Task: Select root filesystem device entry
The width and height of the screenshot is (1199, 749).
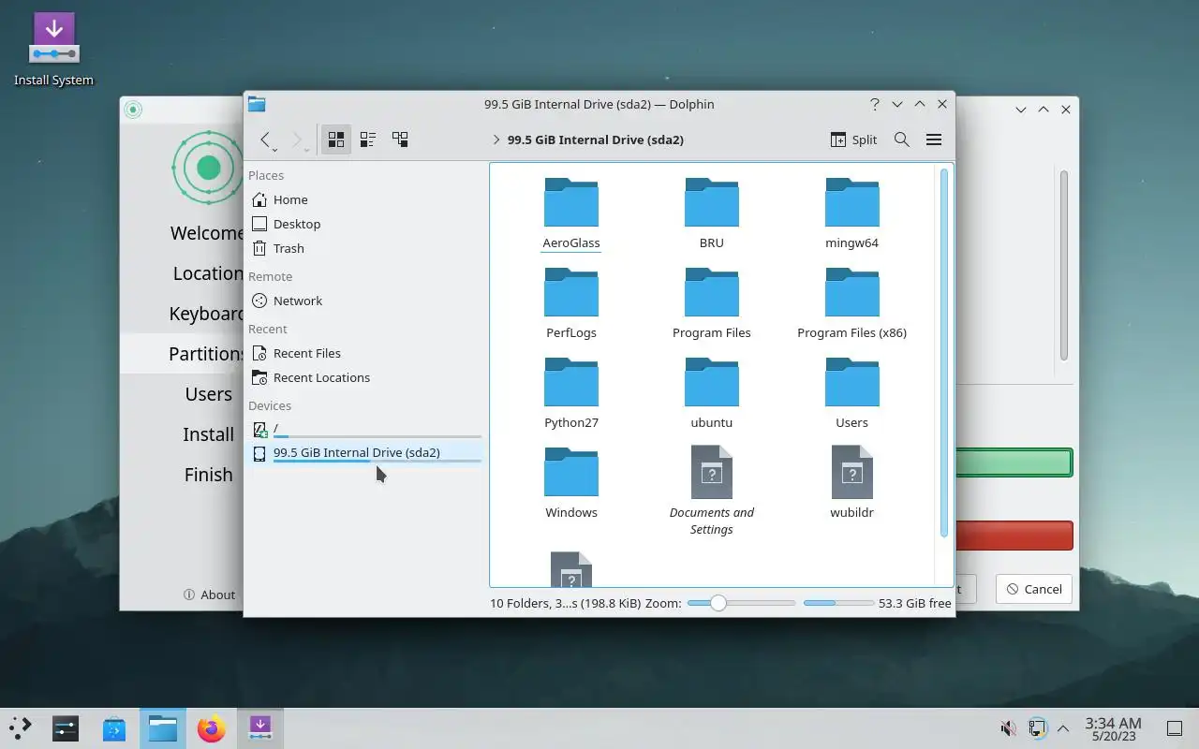Action: 364,429
